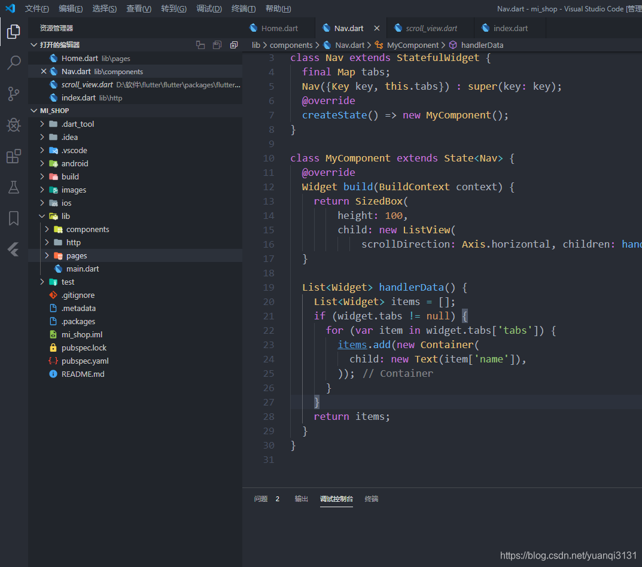Viewport: 642px width, 567px height.
Task: Select index.dart lib\http in open editors
Action: (x=135, y=97)
